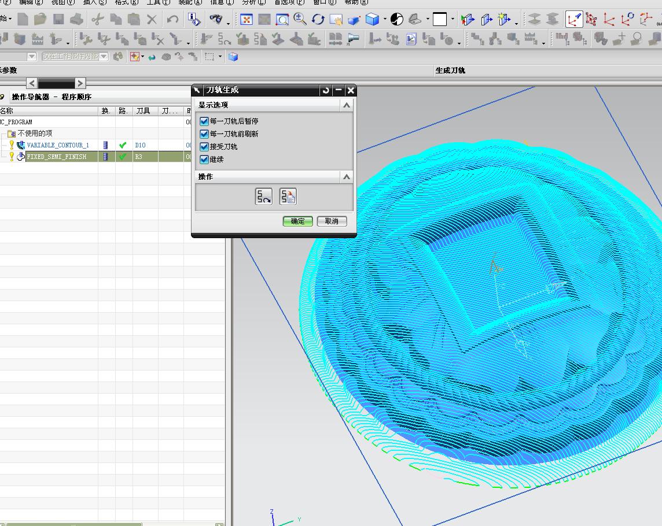Viewport: 662px width, 526px height.
Task: Toggle 每一刀轨前刷新 checkbox
Action: click(204, 134)
